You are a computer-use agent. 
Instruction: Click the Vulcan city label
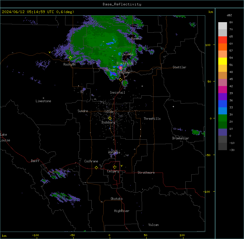click(x=153, y=225)
